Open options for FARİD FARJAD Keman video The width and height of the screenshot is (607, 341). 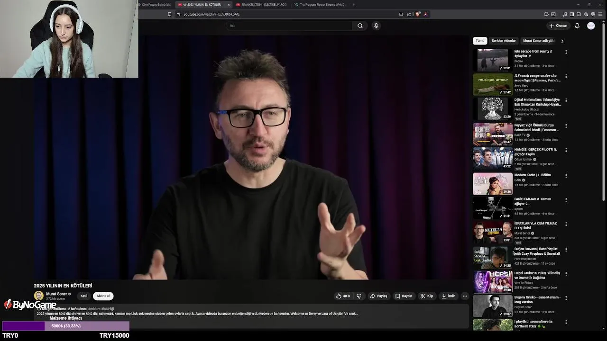pos(566,200)
